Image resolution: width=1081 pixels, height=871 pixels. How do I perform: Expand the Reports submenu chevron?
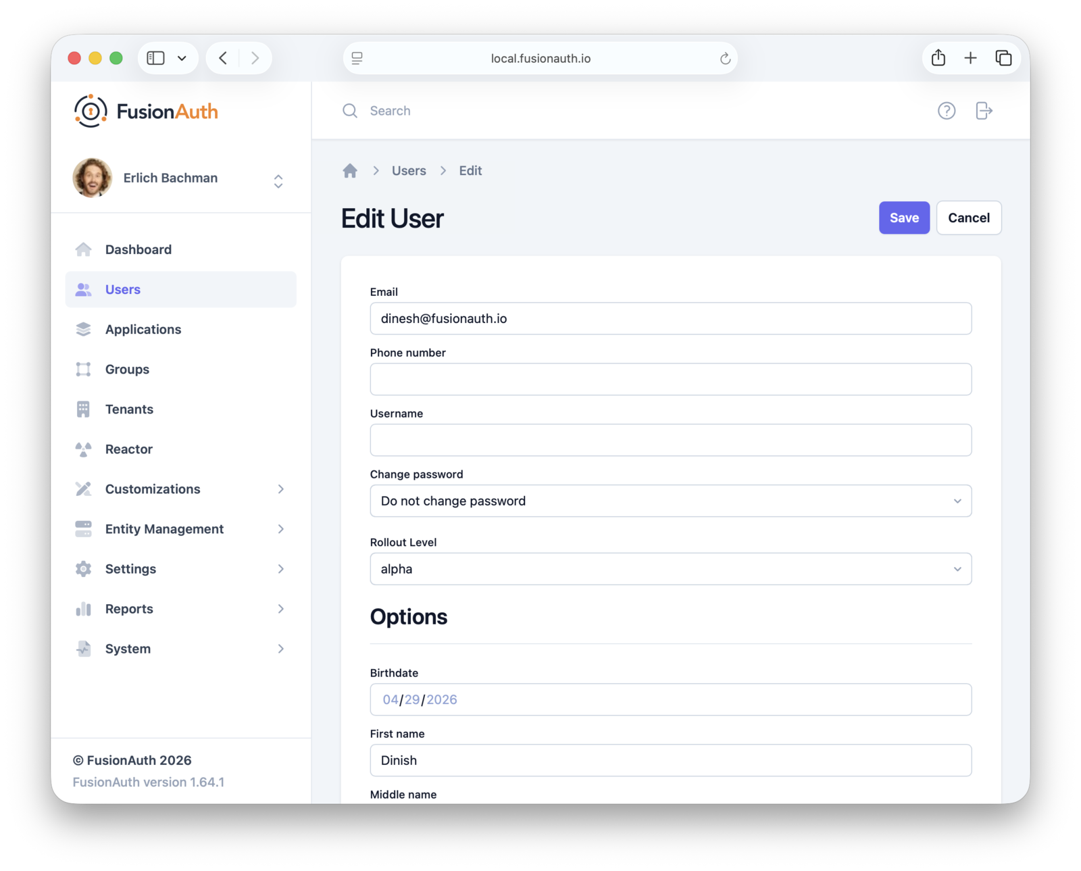[281, 609]
